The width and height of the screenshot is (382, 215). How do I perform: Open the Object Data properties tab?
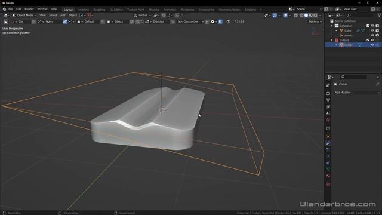coord(328,170)
